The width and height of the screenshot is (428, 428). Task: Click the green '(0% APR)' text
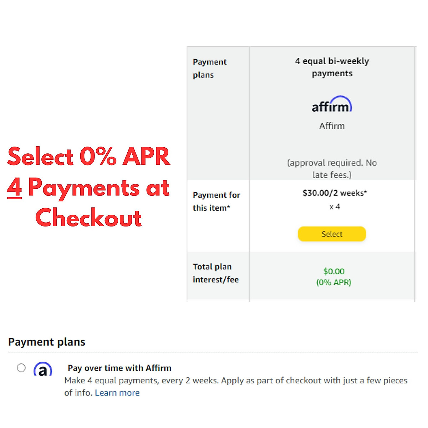[x=334, y=282]
